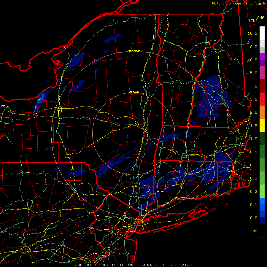Image resolution: width=267 pixels, height=267 pixels.
Task: Click the 1.0 legend value
Action: (254, 139)
